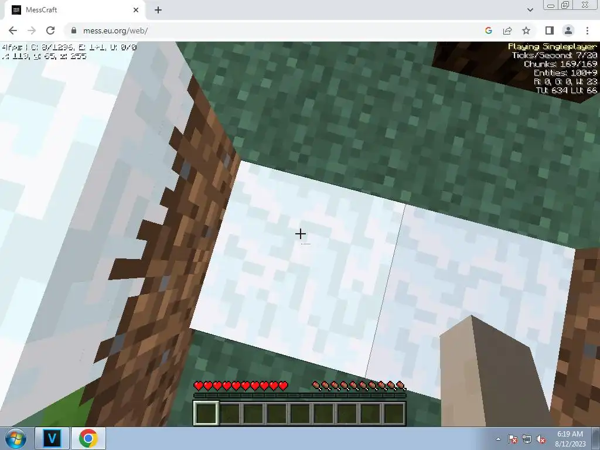The height and width of the screenshot is (450, 600).
Task: Click the health hearts bar
Action: [241, 386]
